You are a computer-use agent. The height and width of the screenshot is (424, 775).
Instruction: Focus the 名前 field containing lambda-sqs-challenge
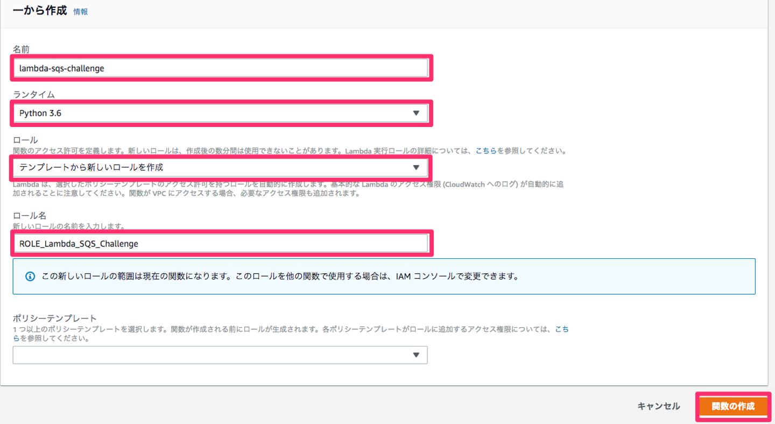point(221,68)
